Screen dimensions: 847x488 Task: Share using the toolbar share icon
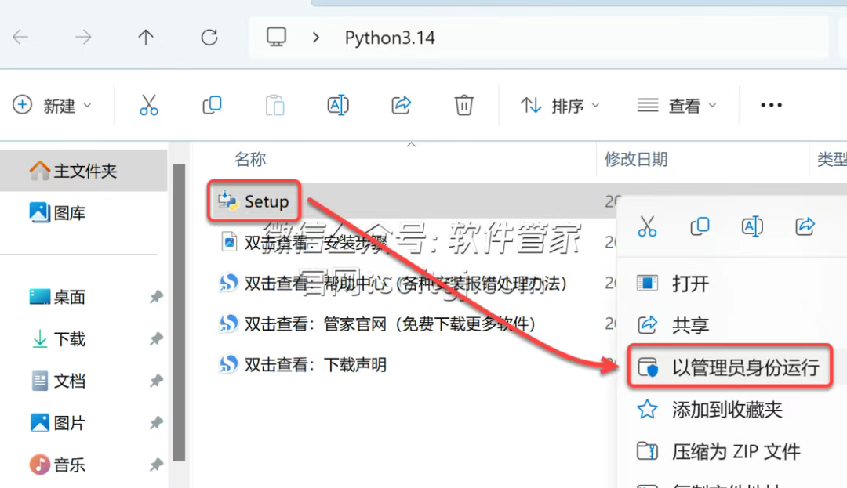point(401,105)
